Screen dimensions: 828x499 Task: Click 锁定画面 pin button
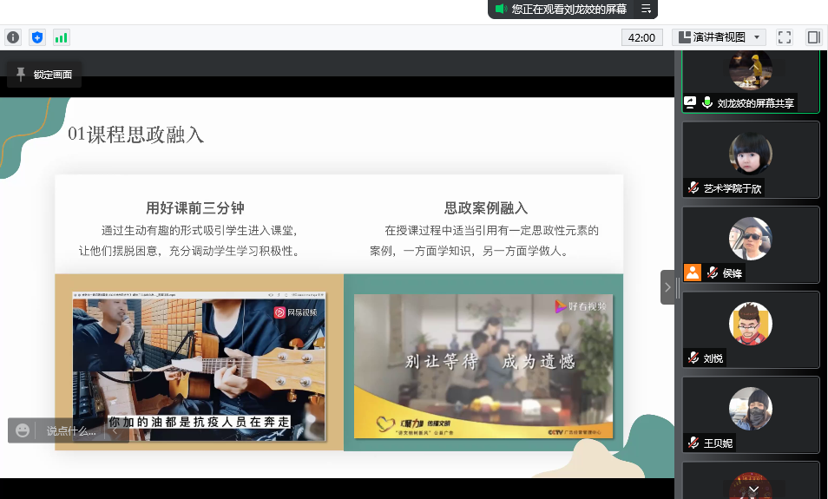pyautogui.click(x=44, y=75)
